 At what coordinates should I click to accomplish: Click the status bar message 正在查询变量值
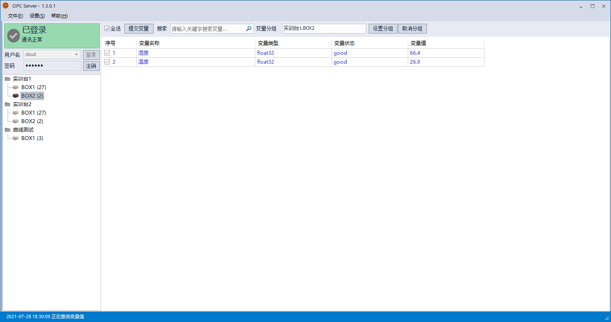point(68,317)
